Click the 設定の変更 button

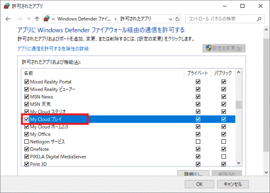[224, 48]
